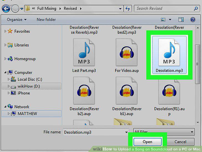The image size is (202, 152).
Task: Show the preview pane
Action: (x=181, y=20)
